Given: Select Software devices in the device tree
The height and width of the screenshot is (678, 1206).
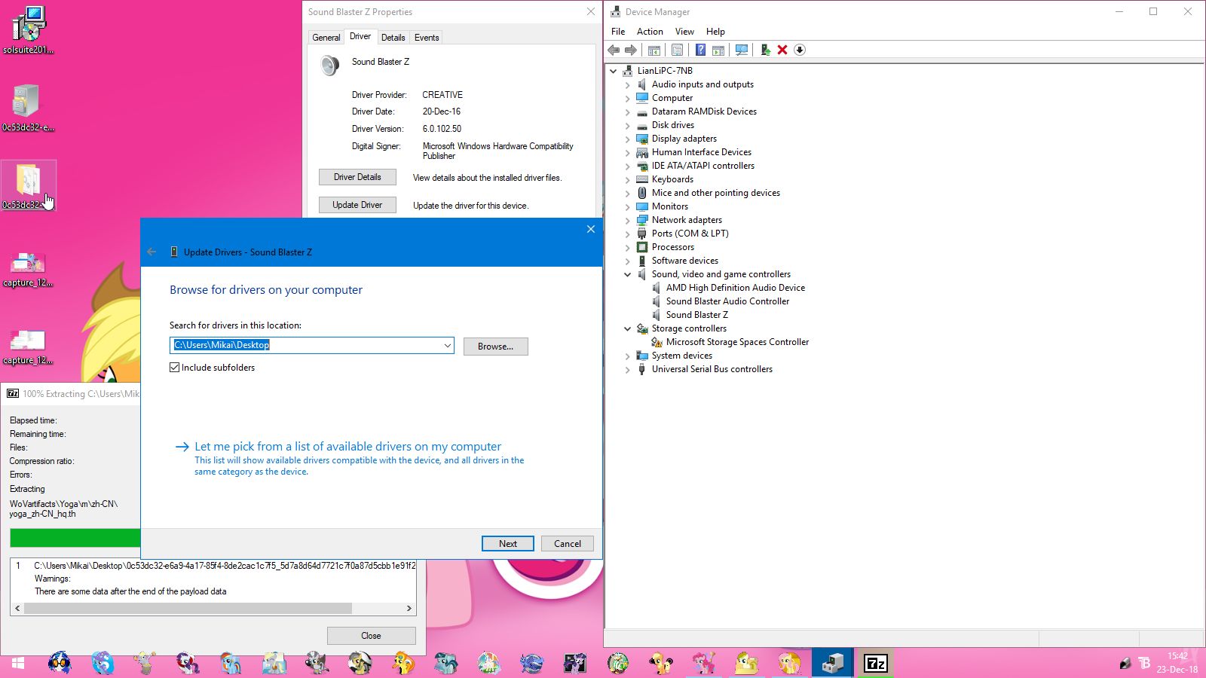Looking at the screenshot, I should [x=684, y=261].
